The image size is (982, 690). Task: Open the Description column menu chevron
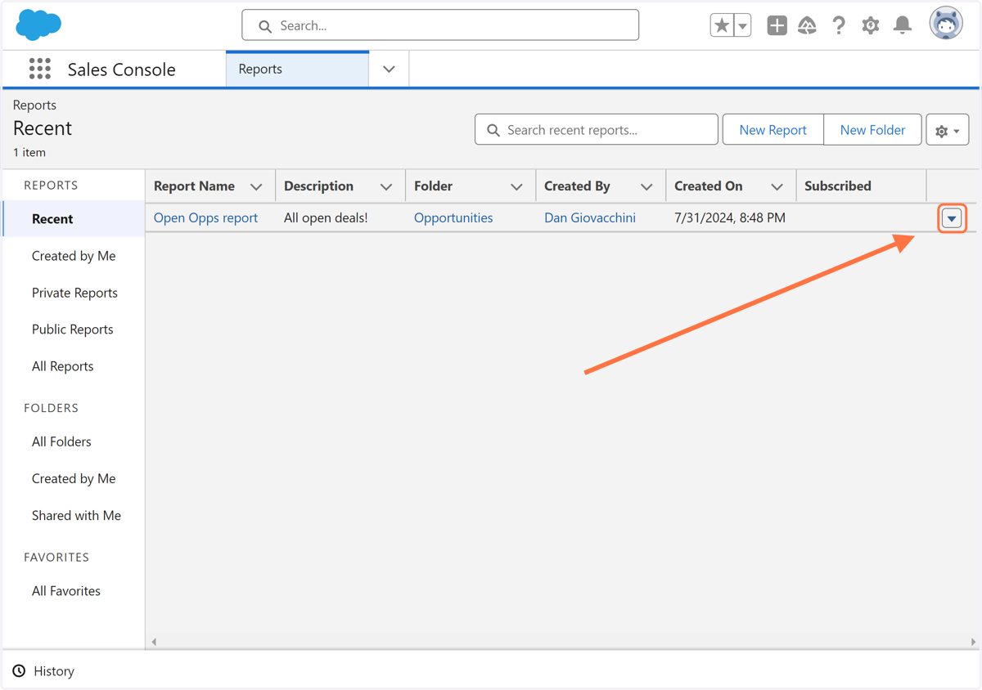click(x=386, y=187)
